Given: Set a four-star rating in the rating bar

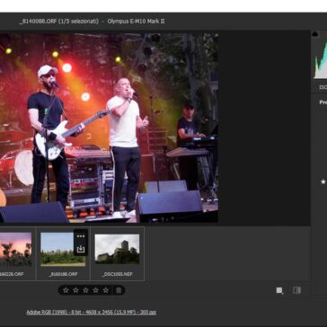Looking at the screenshot, I should [x=95, y=290].
